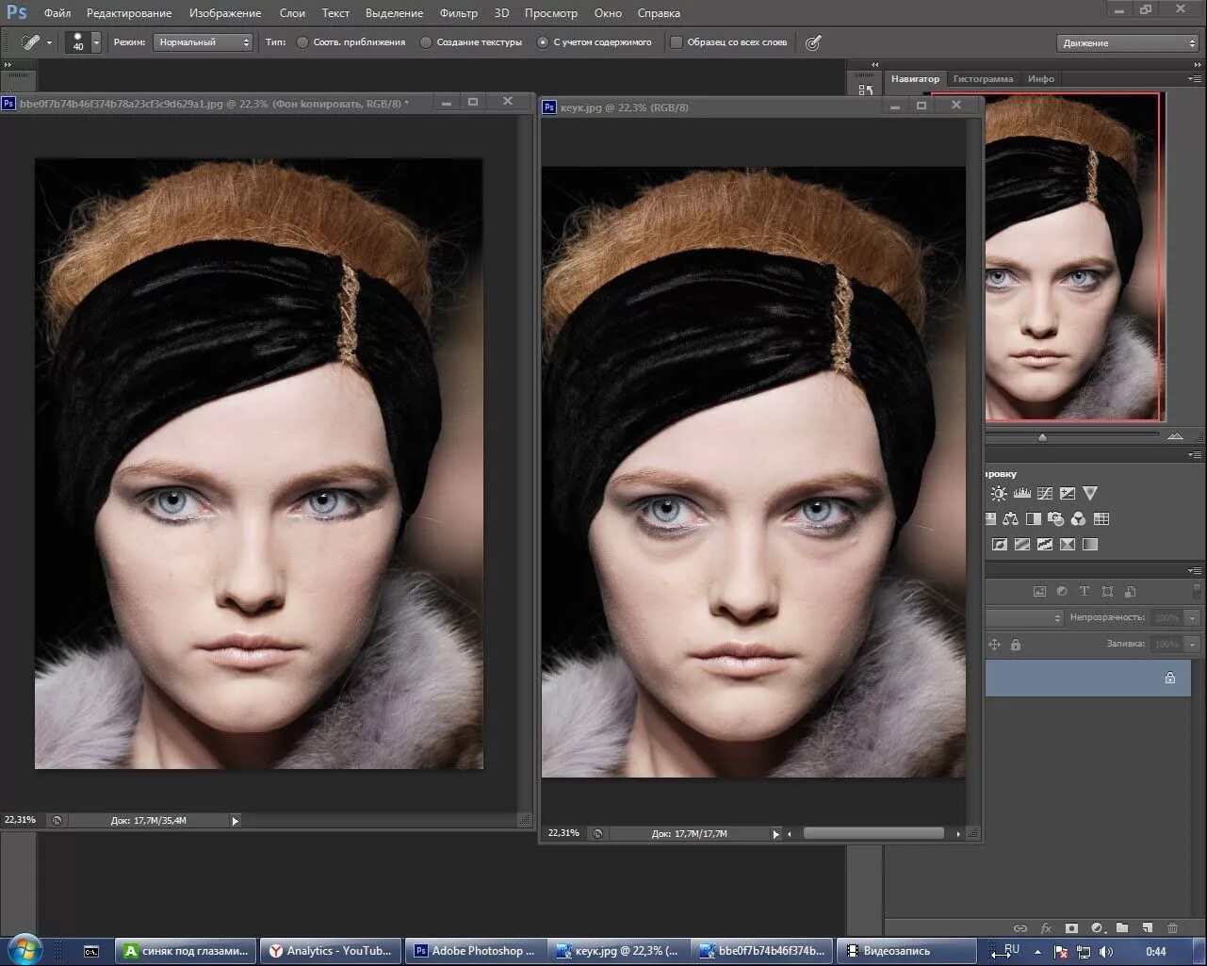Viewport: 1207px width, 966px height.
Task: Create a new layer group folder
Action: pyautogui.click(x=1122, y=928)
